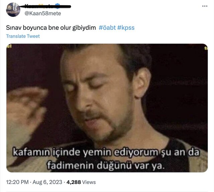Open the @Kaan58mete handle

click(43, 13)
